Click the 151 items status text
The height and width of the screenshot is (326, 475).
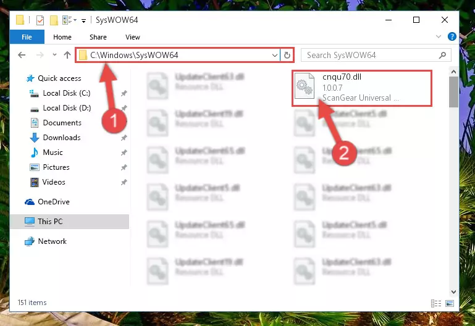click(32, 303)
